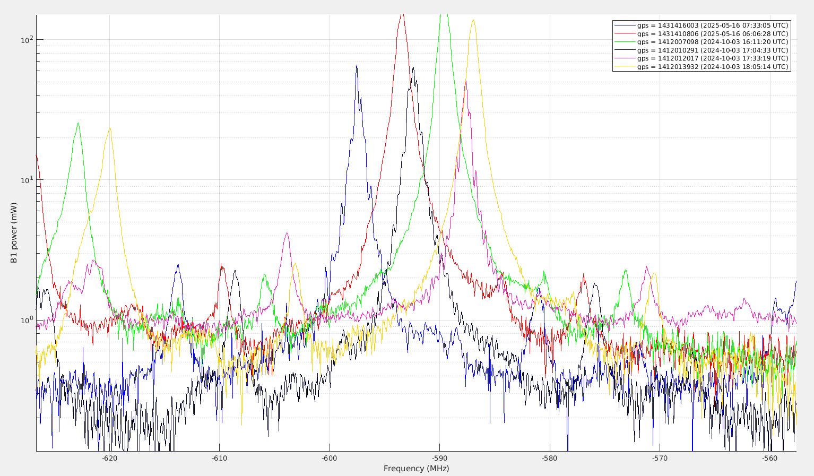Click the -590 x-axis tick label
This screenshot has height=476, width=814.
coord(439,458)
